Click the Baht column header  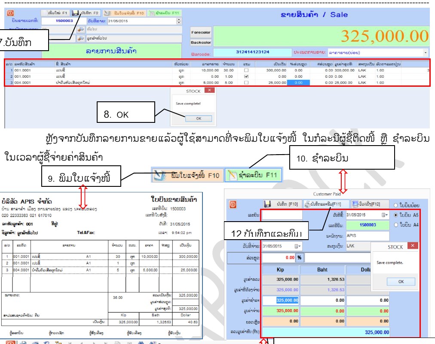pos(322,270)
